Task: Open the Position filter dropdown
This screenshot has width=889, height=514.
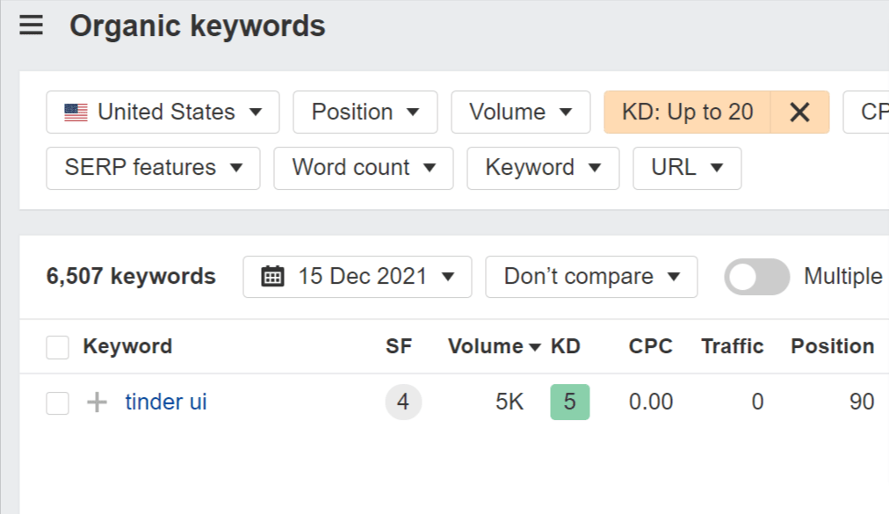Action: point(365,112)
